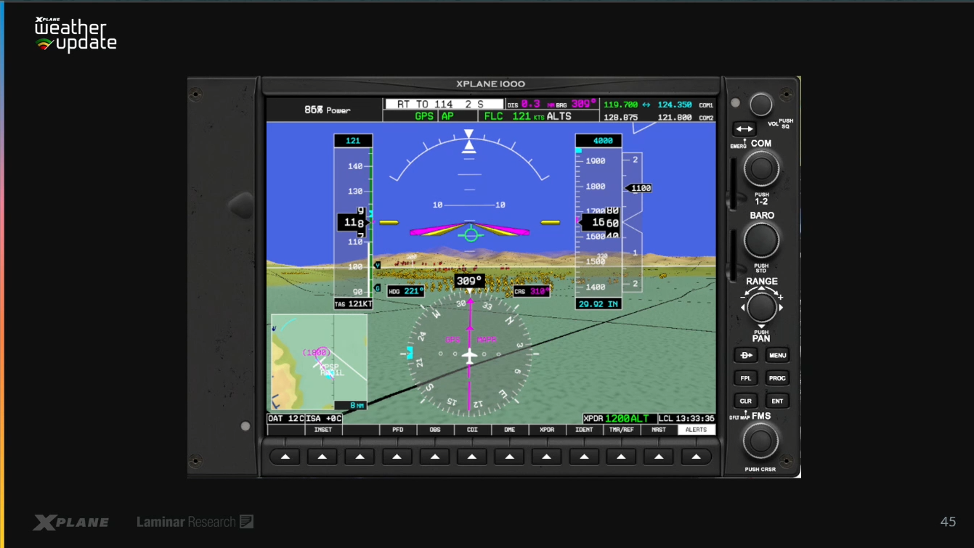974x548 pixels.
Task: Click the RANGE knob plus marker
Action: point(781,297)
